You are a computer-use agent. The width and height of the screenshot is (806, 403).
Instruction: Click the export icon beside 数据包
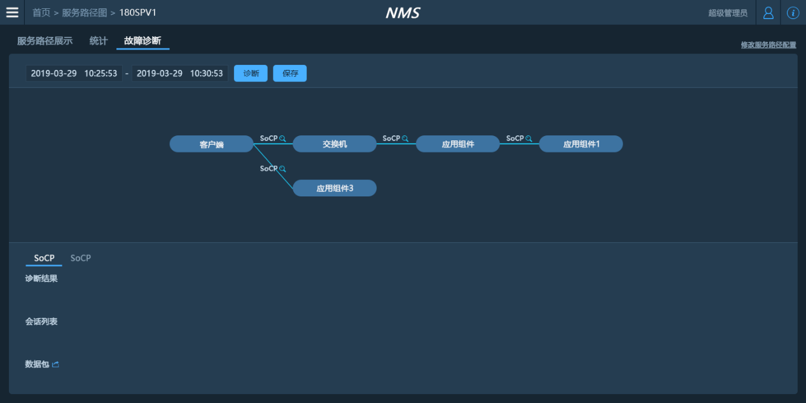55,365
